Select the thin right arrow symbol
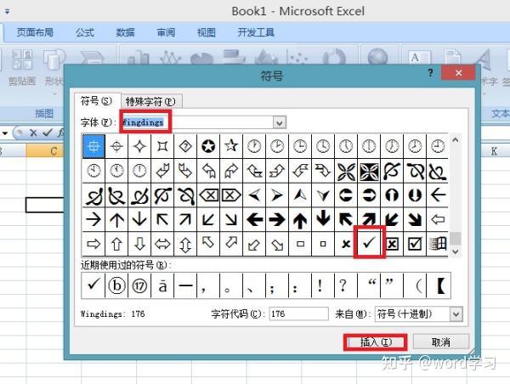Screen dimensions: 510x384 point(93,219)
